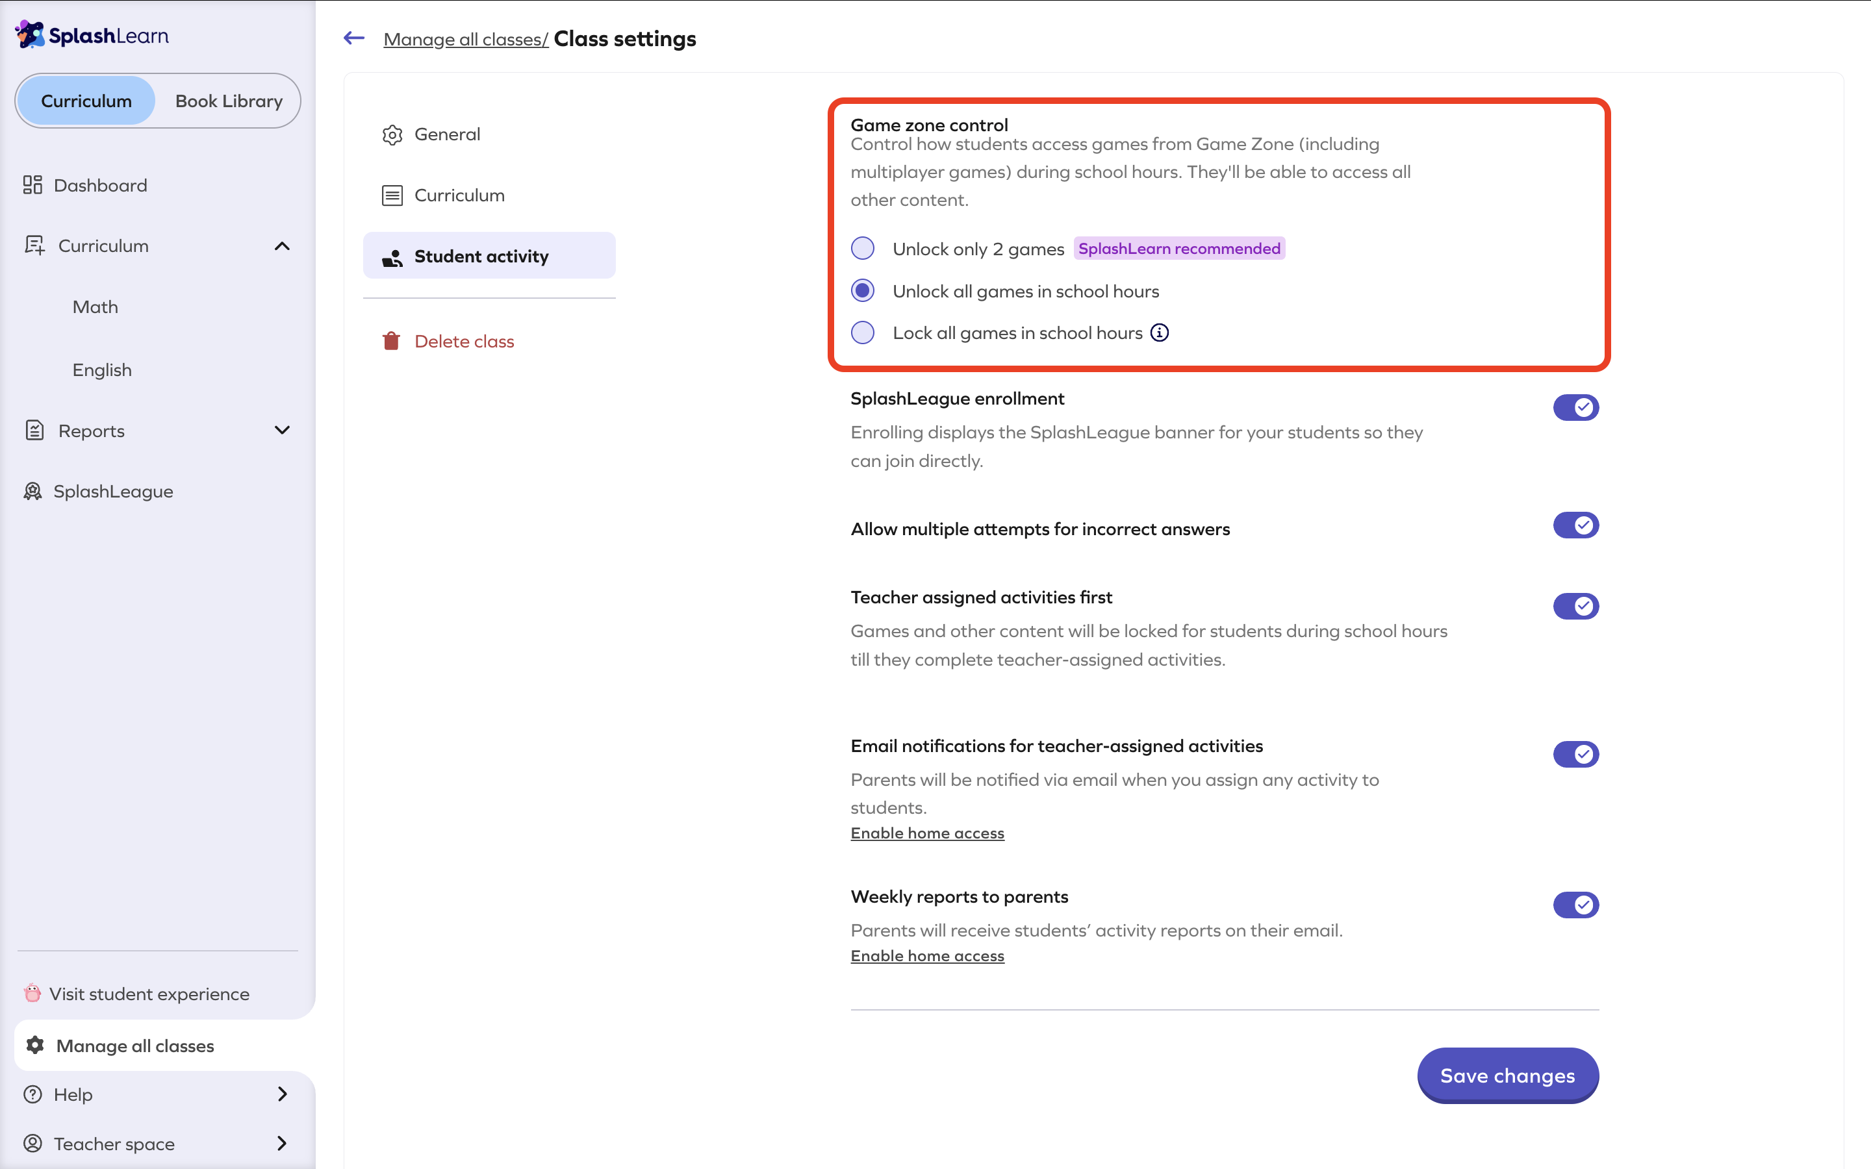The width and height of the screenshot is (1871, 1169).
Task: Click the Help question mark icon
Action: (x=32, y=1094)
